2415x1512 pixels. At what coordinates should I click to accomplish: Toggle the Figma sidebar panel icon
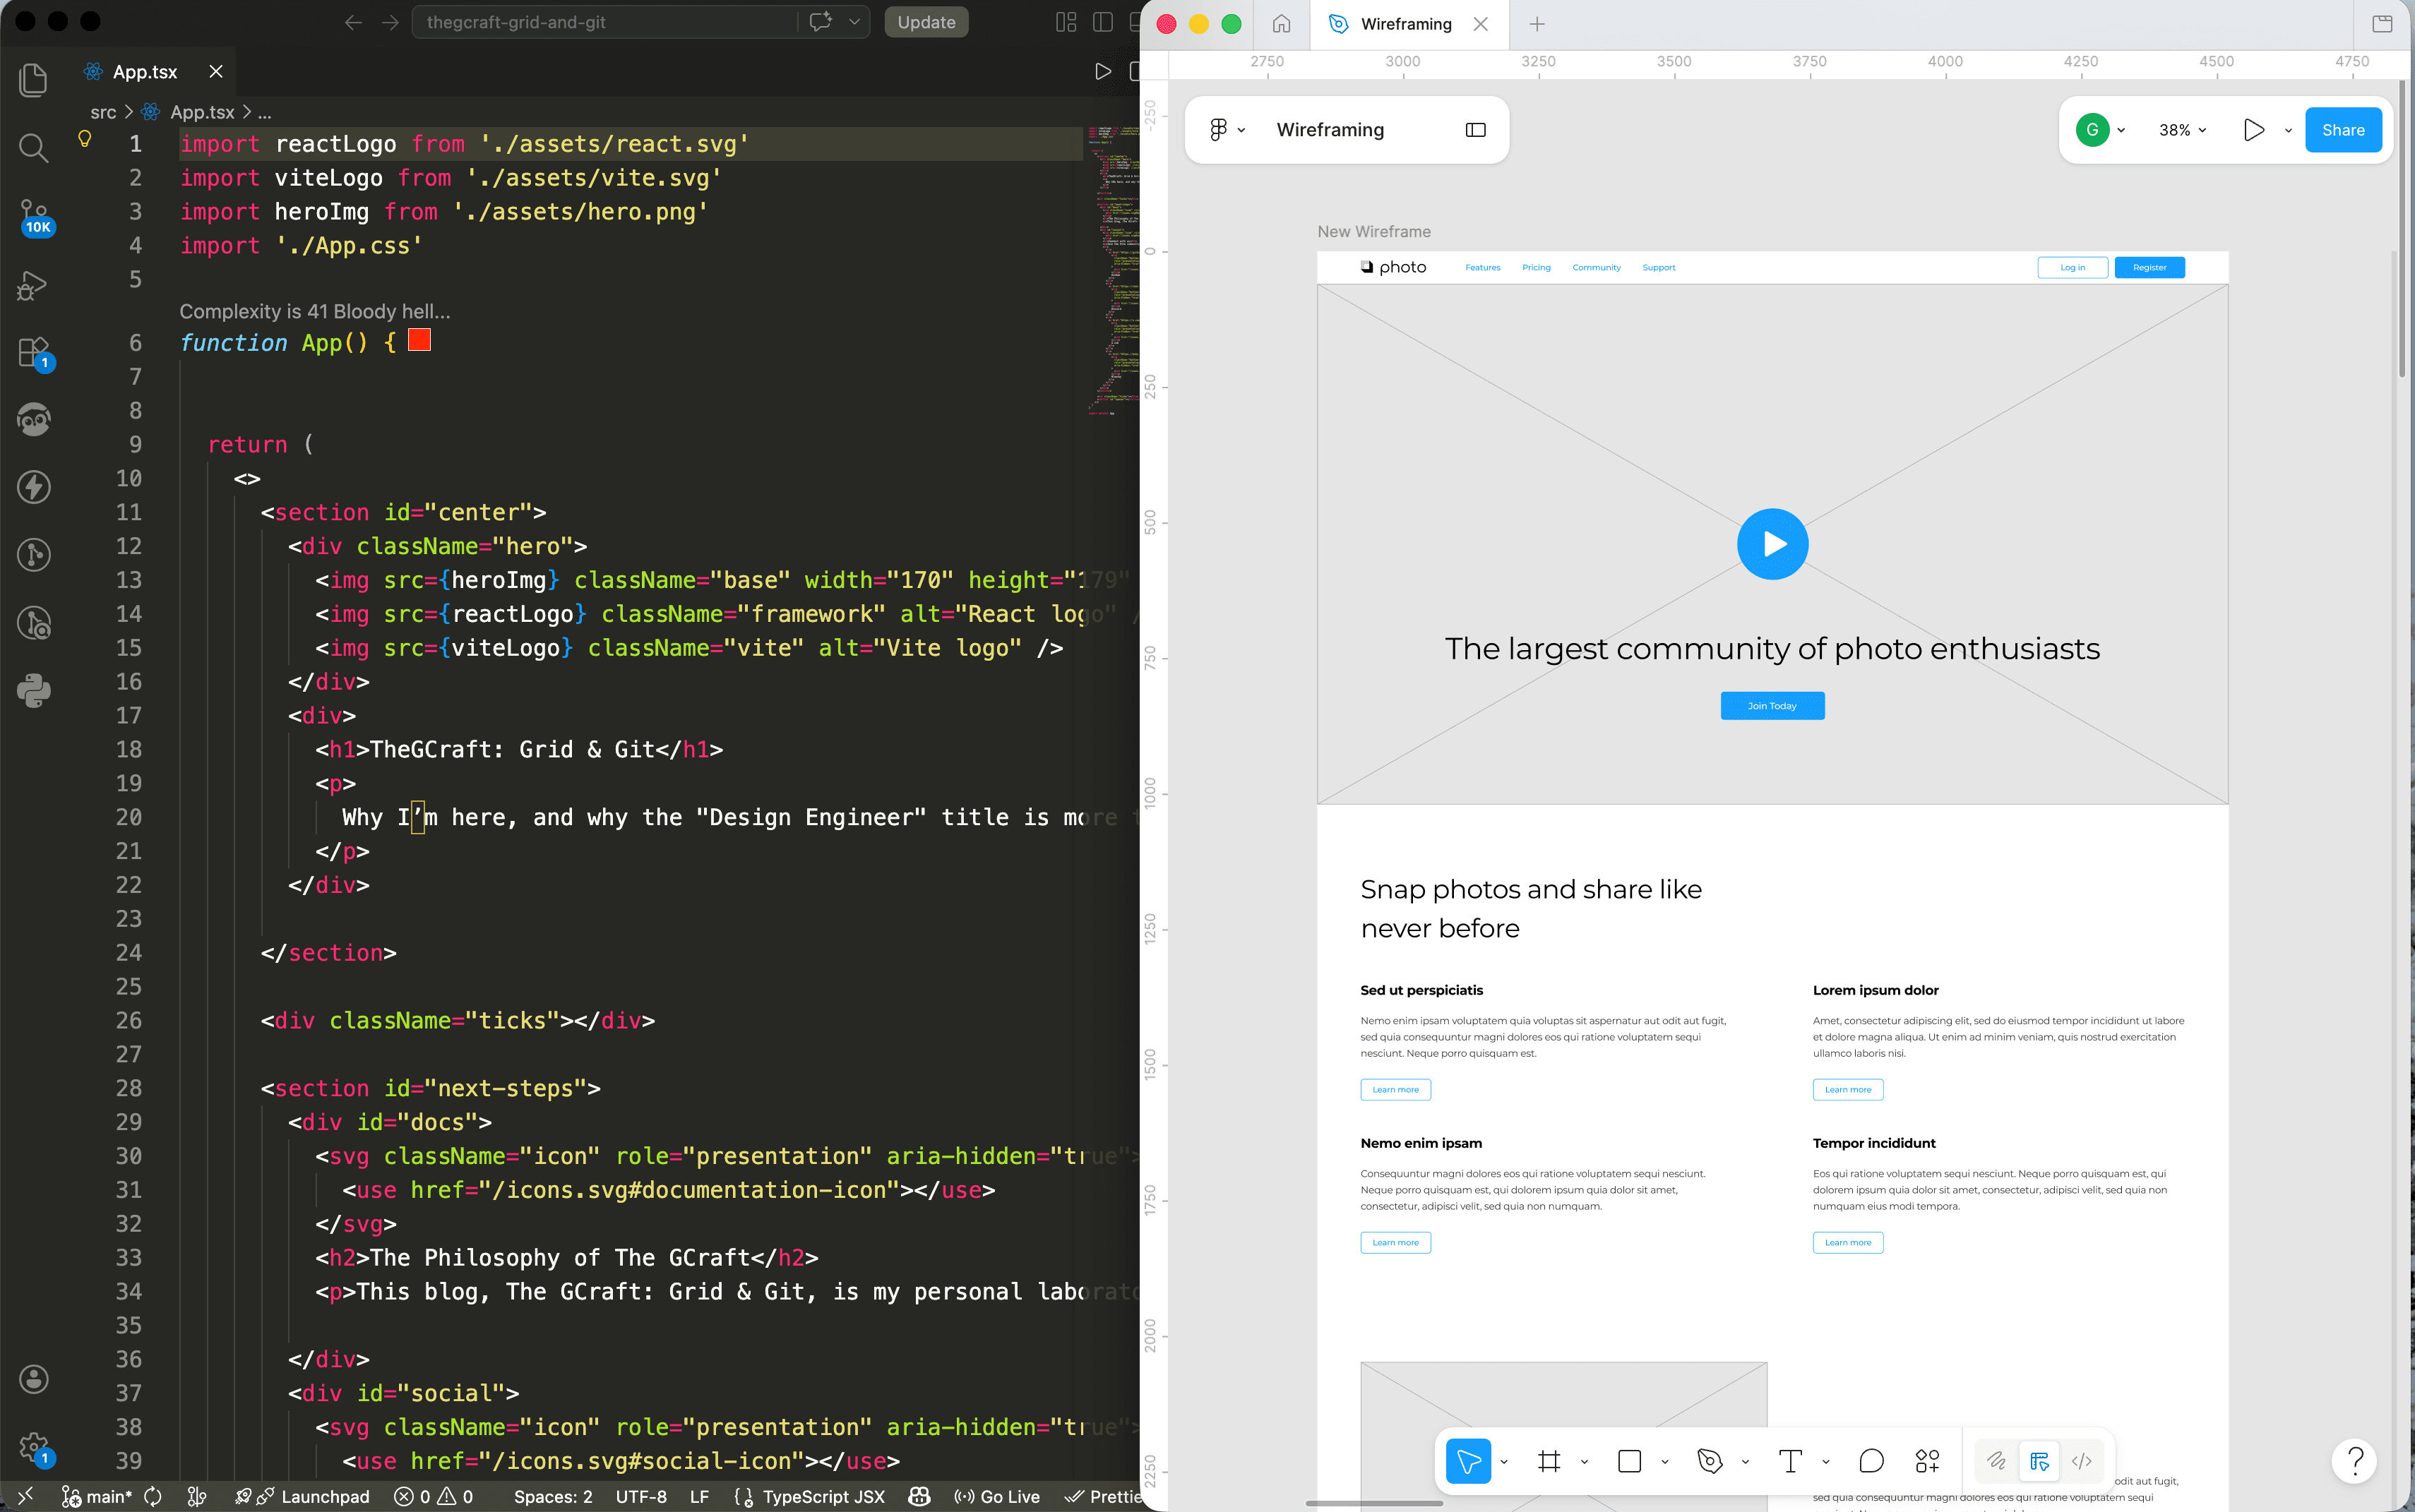pyautogui.click(x=1476, y=130)
